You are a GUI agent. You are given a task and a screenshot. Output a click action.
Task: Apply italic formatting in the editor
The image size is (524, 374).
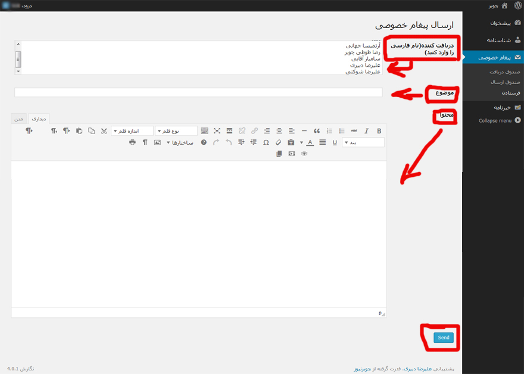click(367, 131)
